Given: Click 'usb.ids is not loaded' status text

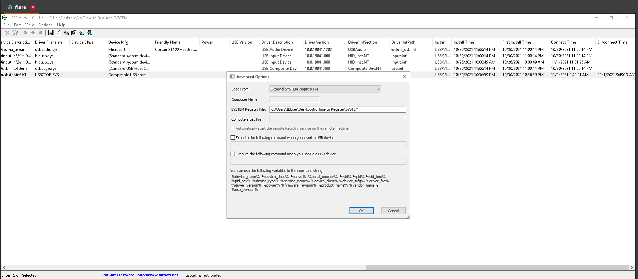Looking at the screenshot, I should 204,275.
